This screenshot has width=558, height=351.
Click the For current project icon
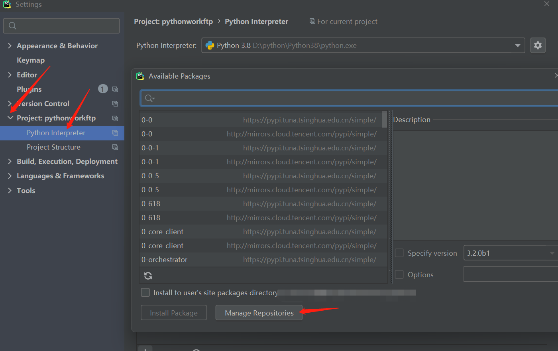[x=312, y=21]
